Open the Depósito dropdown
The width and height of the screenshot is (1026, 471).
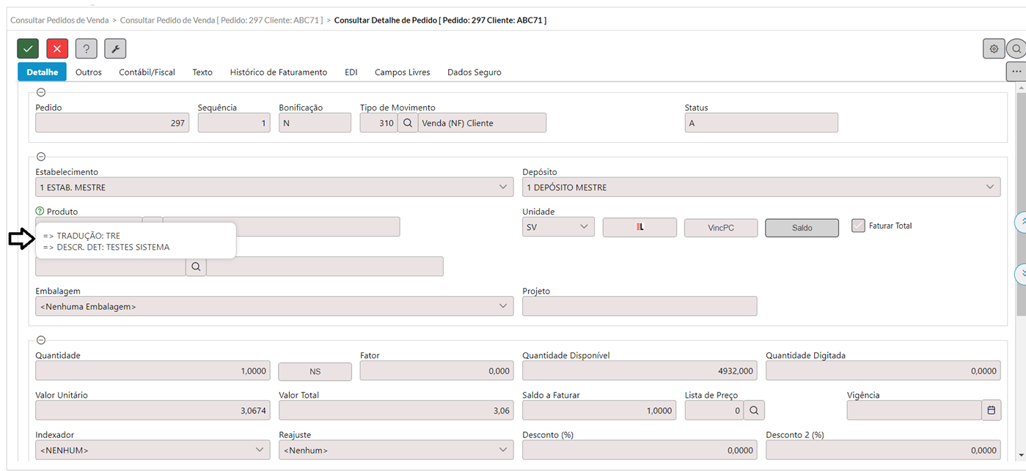[761, 188]
